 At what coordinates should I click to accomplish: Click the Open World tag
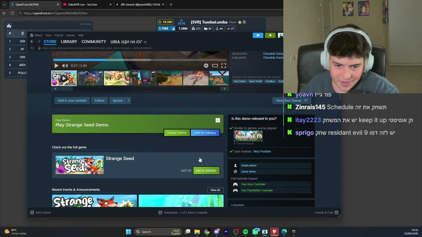[x=256, y=81]
